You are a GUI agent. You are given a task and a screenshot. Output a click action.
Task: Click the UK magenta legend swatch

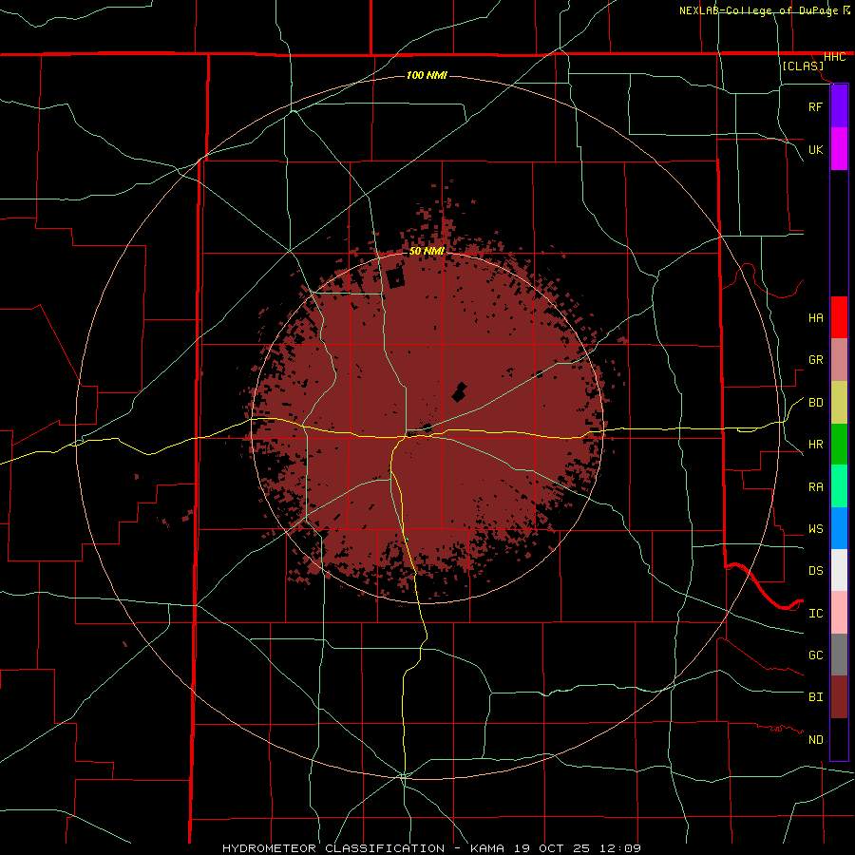tap(839, 149)
